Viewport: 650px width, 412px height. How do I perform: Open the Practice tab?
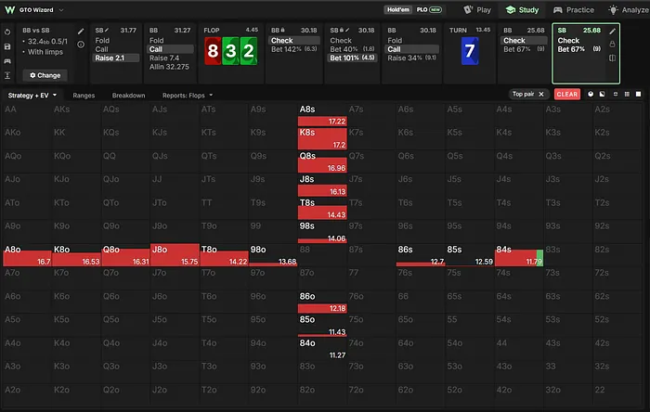pos(574,10)
